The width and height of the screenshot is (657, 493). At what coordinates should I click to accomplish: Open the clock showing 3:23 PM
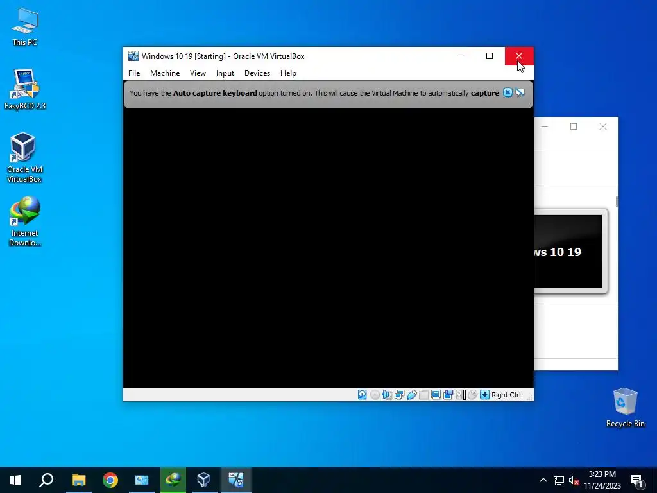602,480
